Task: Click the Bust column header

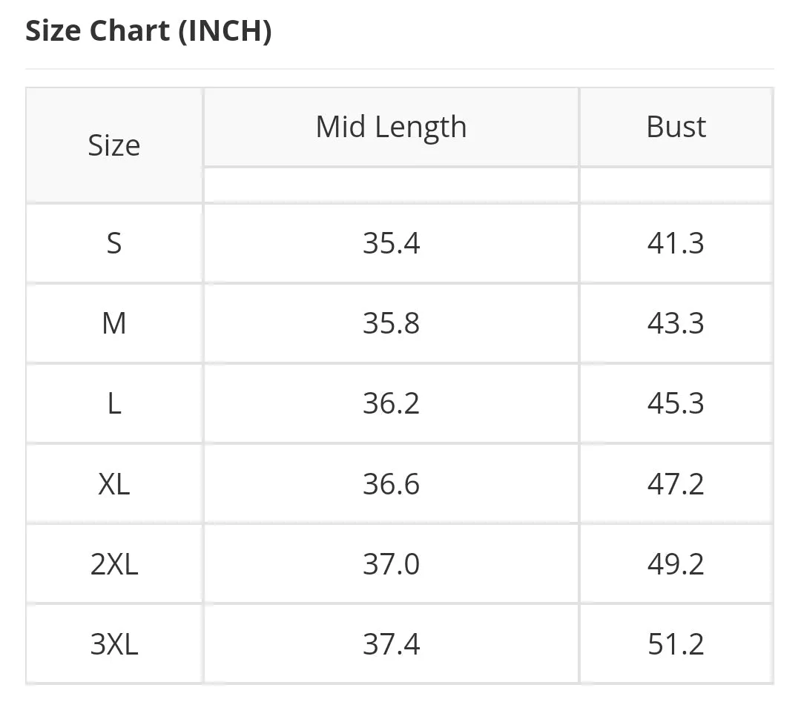Action: pos(676,127)
